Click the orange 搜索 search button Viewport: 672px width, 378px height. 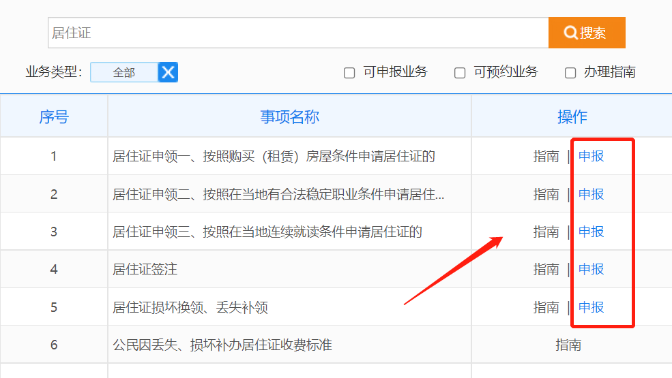(x=586, y=33)
